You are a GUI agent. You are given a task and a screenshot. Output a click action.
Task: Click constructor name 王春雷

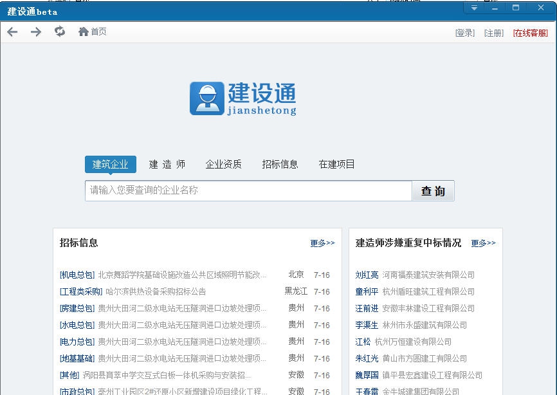click(367, 391)
